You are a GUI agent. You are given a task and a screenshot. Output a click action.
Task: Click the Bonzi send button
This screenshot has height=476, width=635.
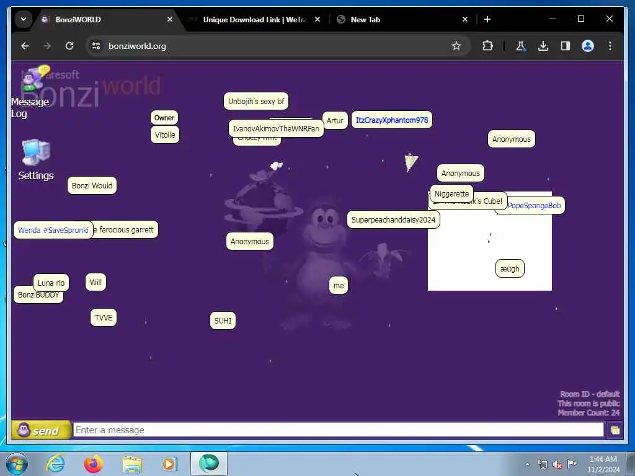[x=41, y=430]
